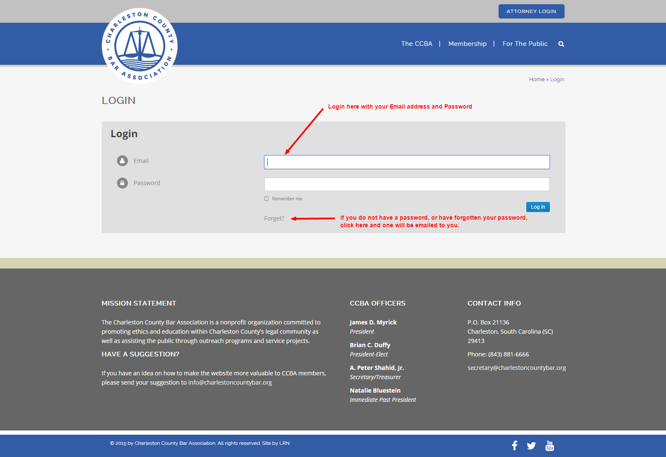This screenshot has width=666, height=457.
Task: Click the search magnifier icon in navigation
Action: [x=561, y=44]
